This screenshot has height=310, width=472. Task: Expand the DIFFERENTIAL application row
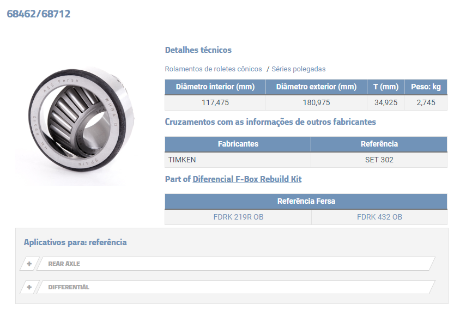pyautogui.click(x=234, y=287)
